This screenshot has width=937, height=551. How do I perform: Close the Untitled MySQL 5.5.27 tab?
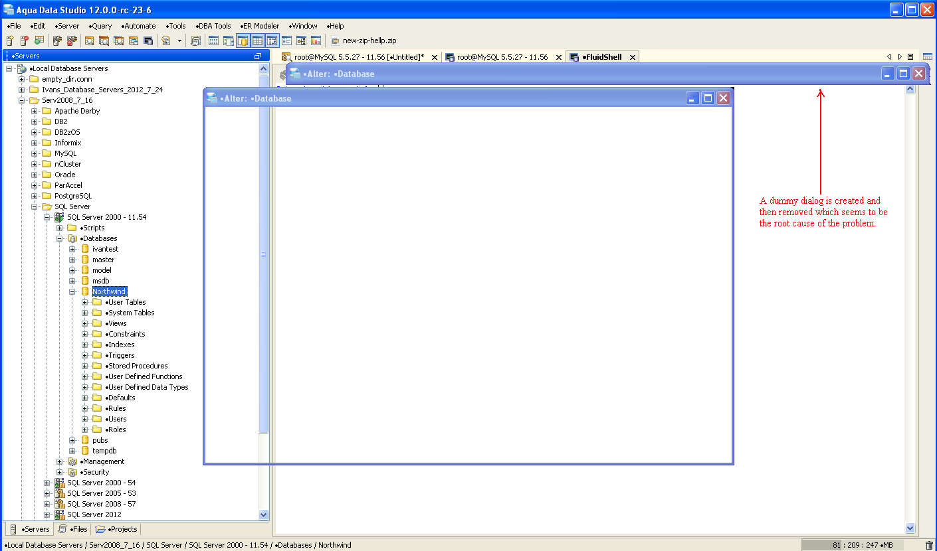coord(435,57)
